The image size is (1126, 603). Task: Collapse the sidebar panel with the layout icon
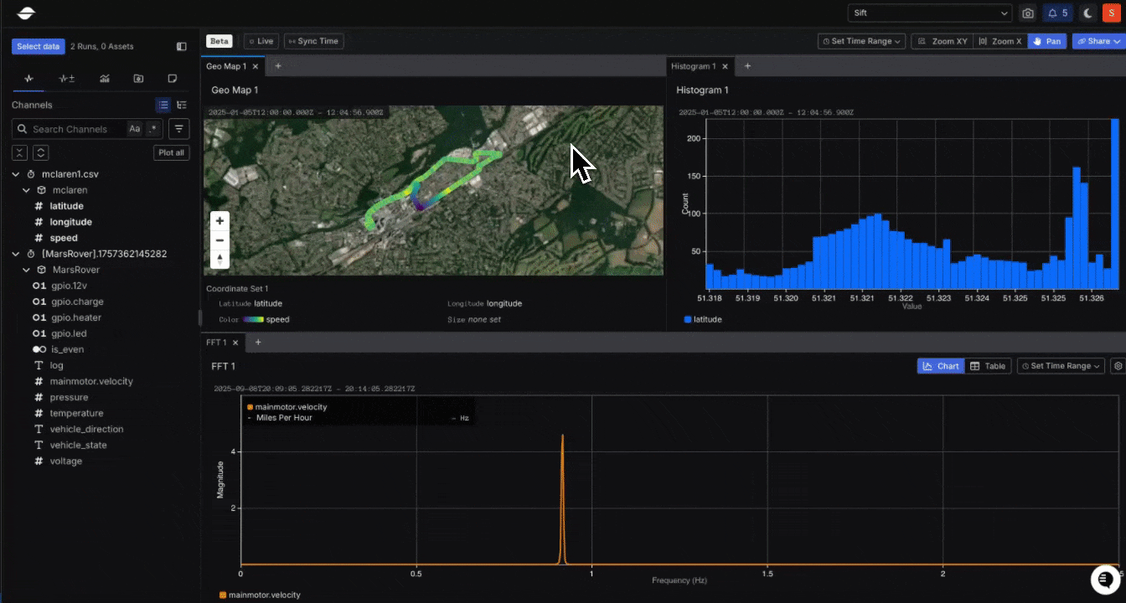coord(182,47)
